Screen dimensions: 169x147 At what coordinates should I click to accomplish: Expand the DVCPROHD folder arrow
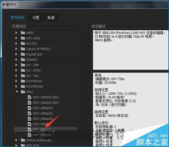[16, 86]
